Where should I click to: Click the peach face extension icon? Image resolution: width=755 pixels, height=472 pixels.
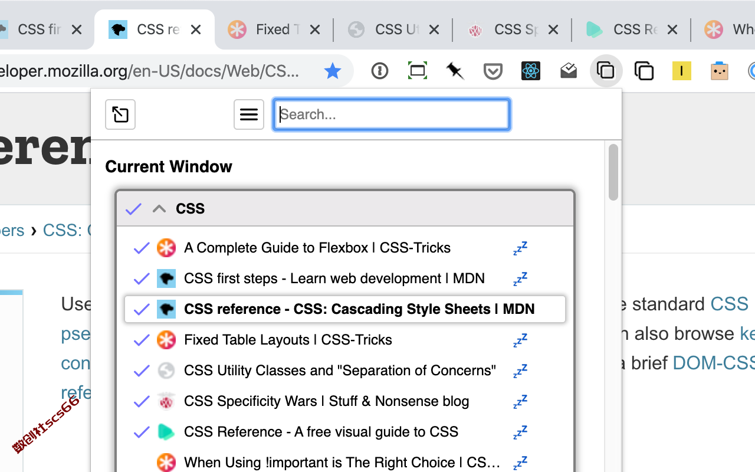click(x=720, y=71)
